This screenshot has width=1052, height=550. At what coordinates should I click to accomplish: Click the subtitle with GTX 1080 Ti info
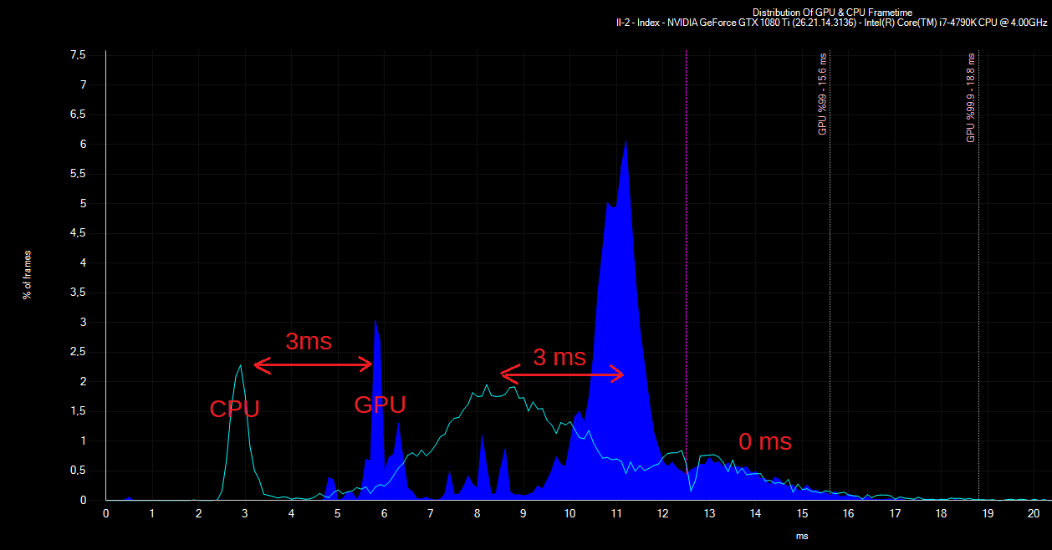[x=830, y=23]
